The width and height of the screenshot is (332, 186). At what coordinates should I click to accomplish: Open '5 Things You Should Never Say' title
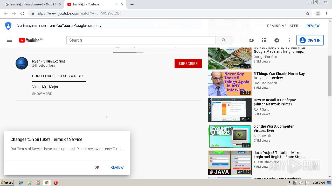(279, 76)
